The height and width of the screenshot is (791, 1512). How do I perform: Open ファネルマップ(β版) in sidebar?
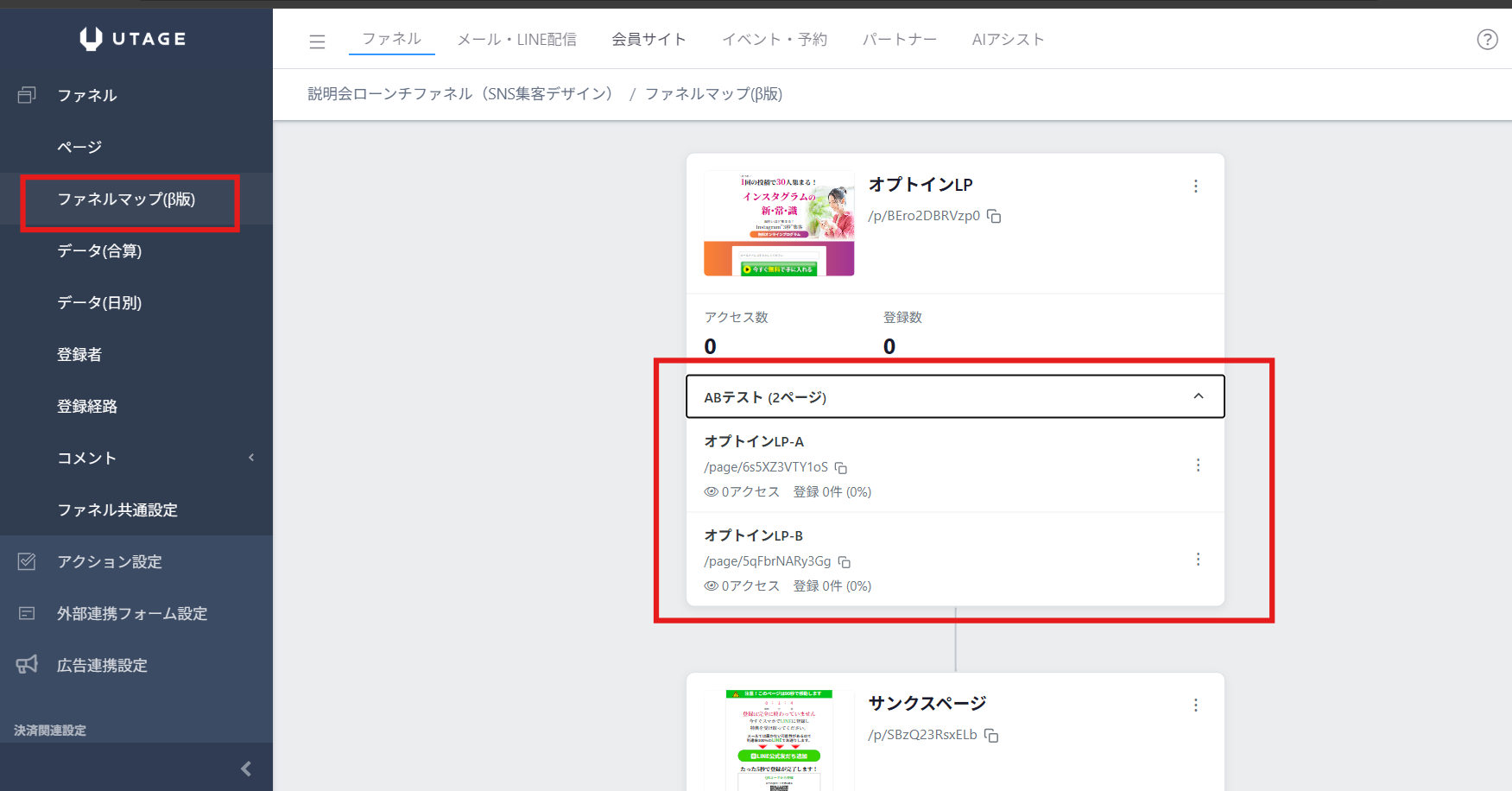click(126, 199)
